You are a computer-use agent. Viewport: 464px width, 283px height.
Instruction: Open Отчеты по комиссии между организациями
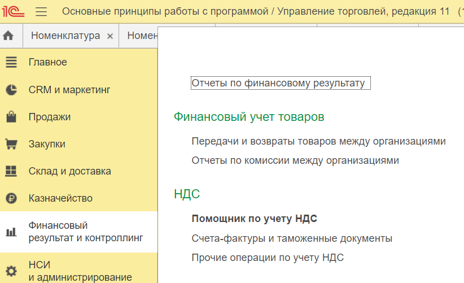(295, 160)
